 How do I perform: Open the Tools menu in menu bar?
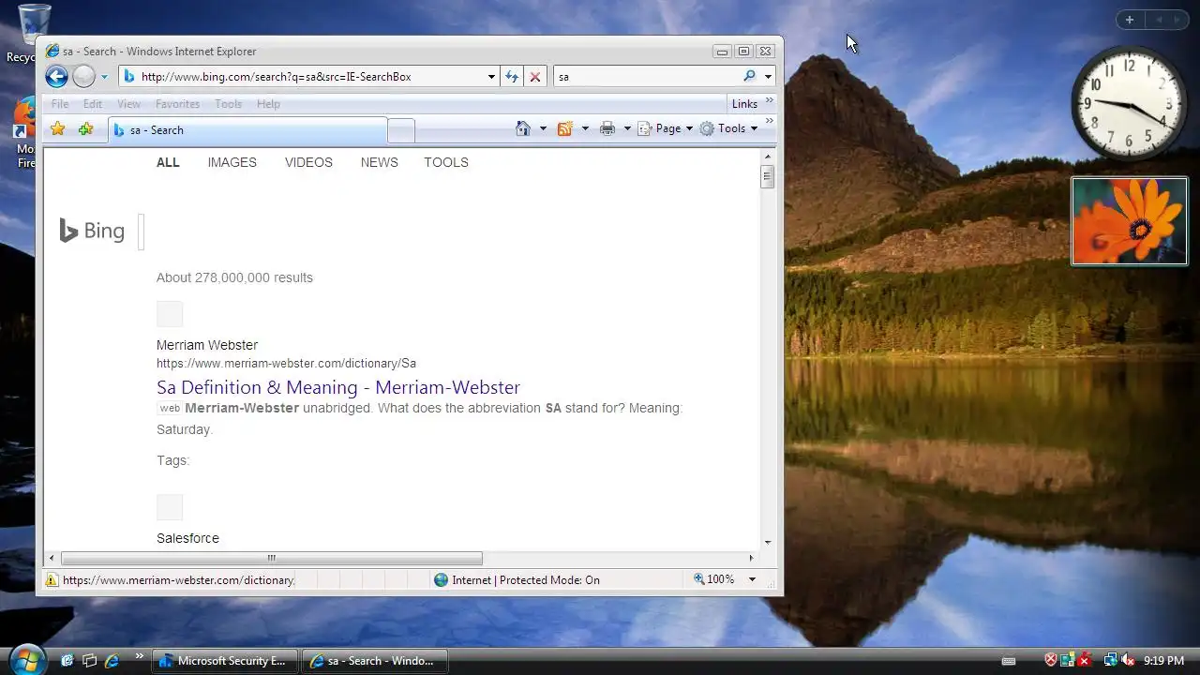pyautogui.click(x=228, y=104)
